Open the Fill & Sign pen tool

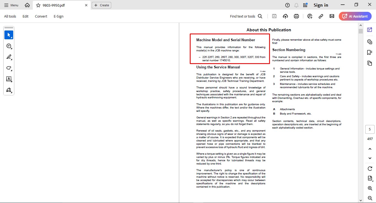(x=9, y=90)
